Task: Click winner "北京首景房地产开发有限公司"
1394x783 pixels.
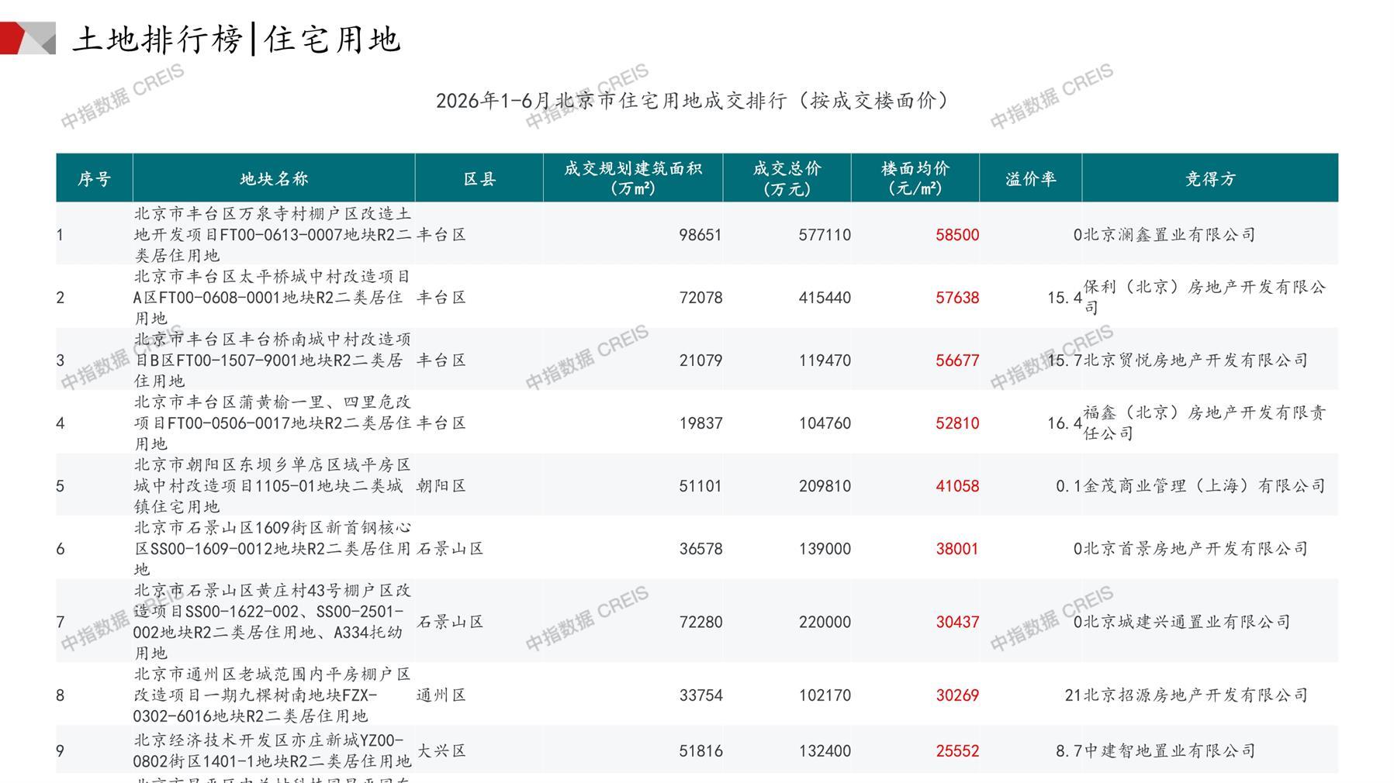Action: tap(1195, 549)
